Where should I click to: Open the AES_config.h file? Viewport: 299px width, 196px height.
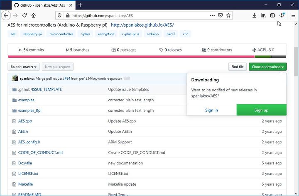(x=29, y=142)
